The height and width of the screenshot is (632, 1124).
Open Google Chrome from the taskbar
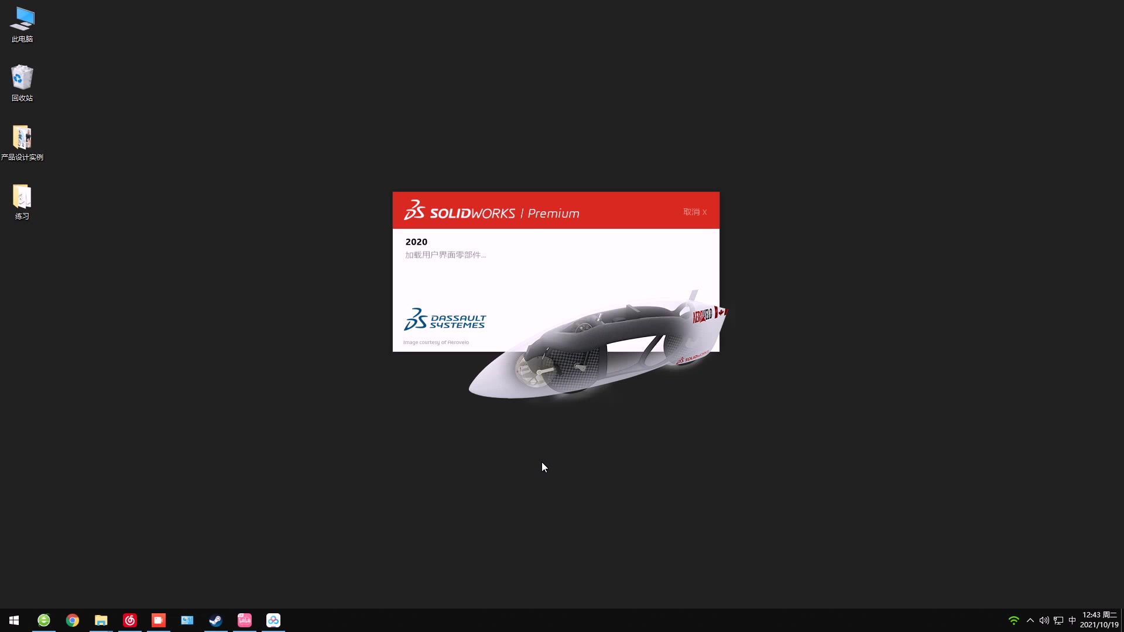click(x=73, y=620)
